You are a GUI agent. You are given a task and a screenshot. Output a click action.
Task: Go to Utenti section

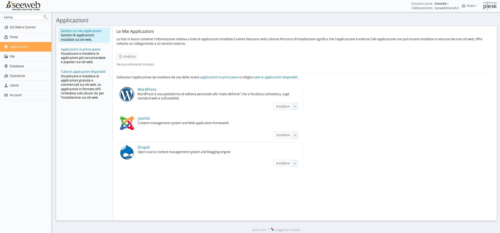coord(26,85)
